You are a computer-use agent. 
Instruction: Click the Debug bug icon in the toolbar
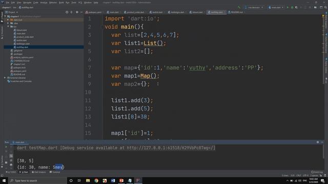[x=292, y=7]
